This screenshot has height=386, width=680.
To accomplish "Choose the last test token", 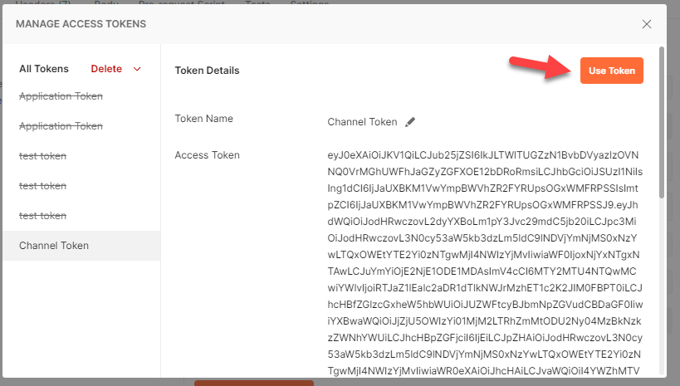I will coord(42,216).
